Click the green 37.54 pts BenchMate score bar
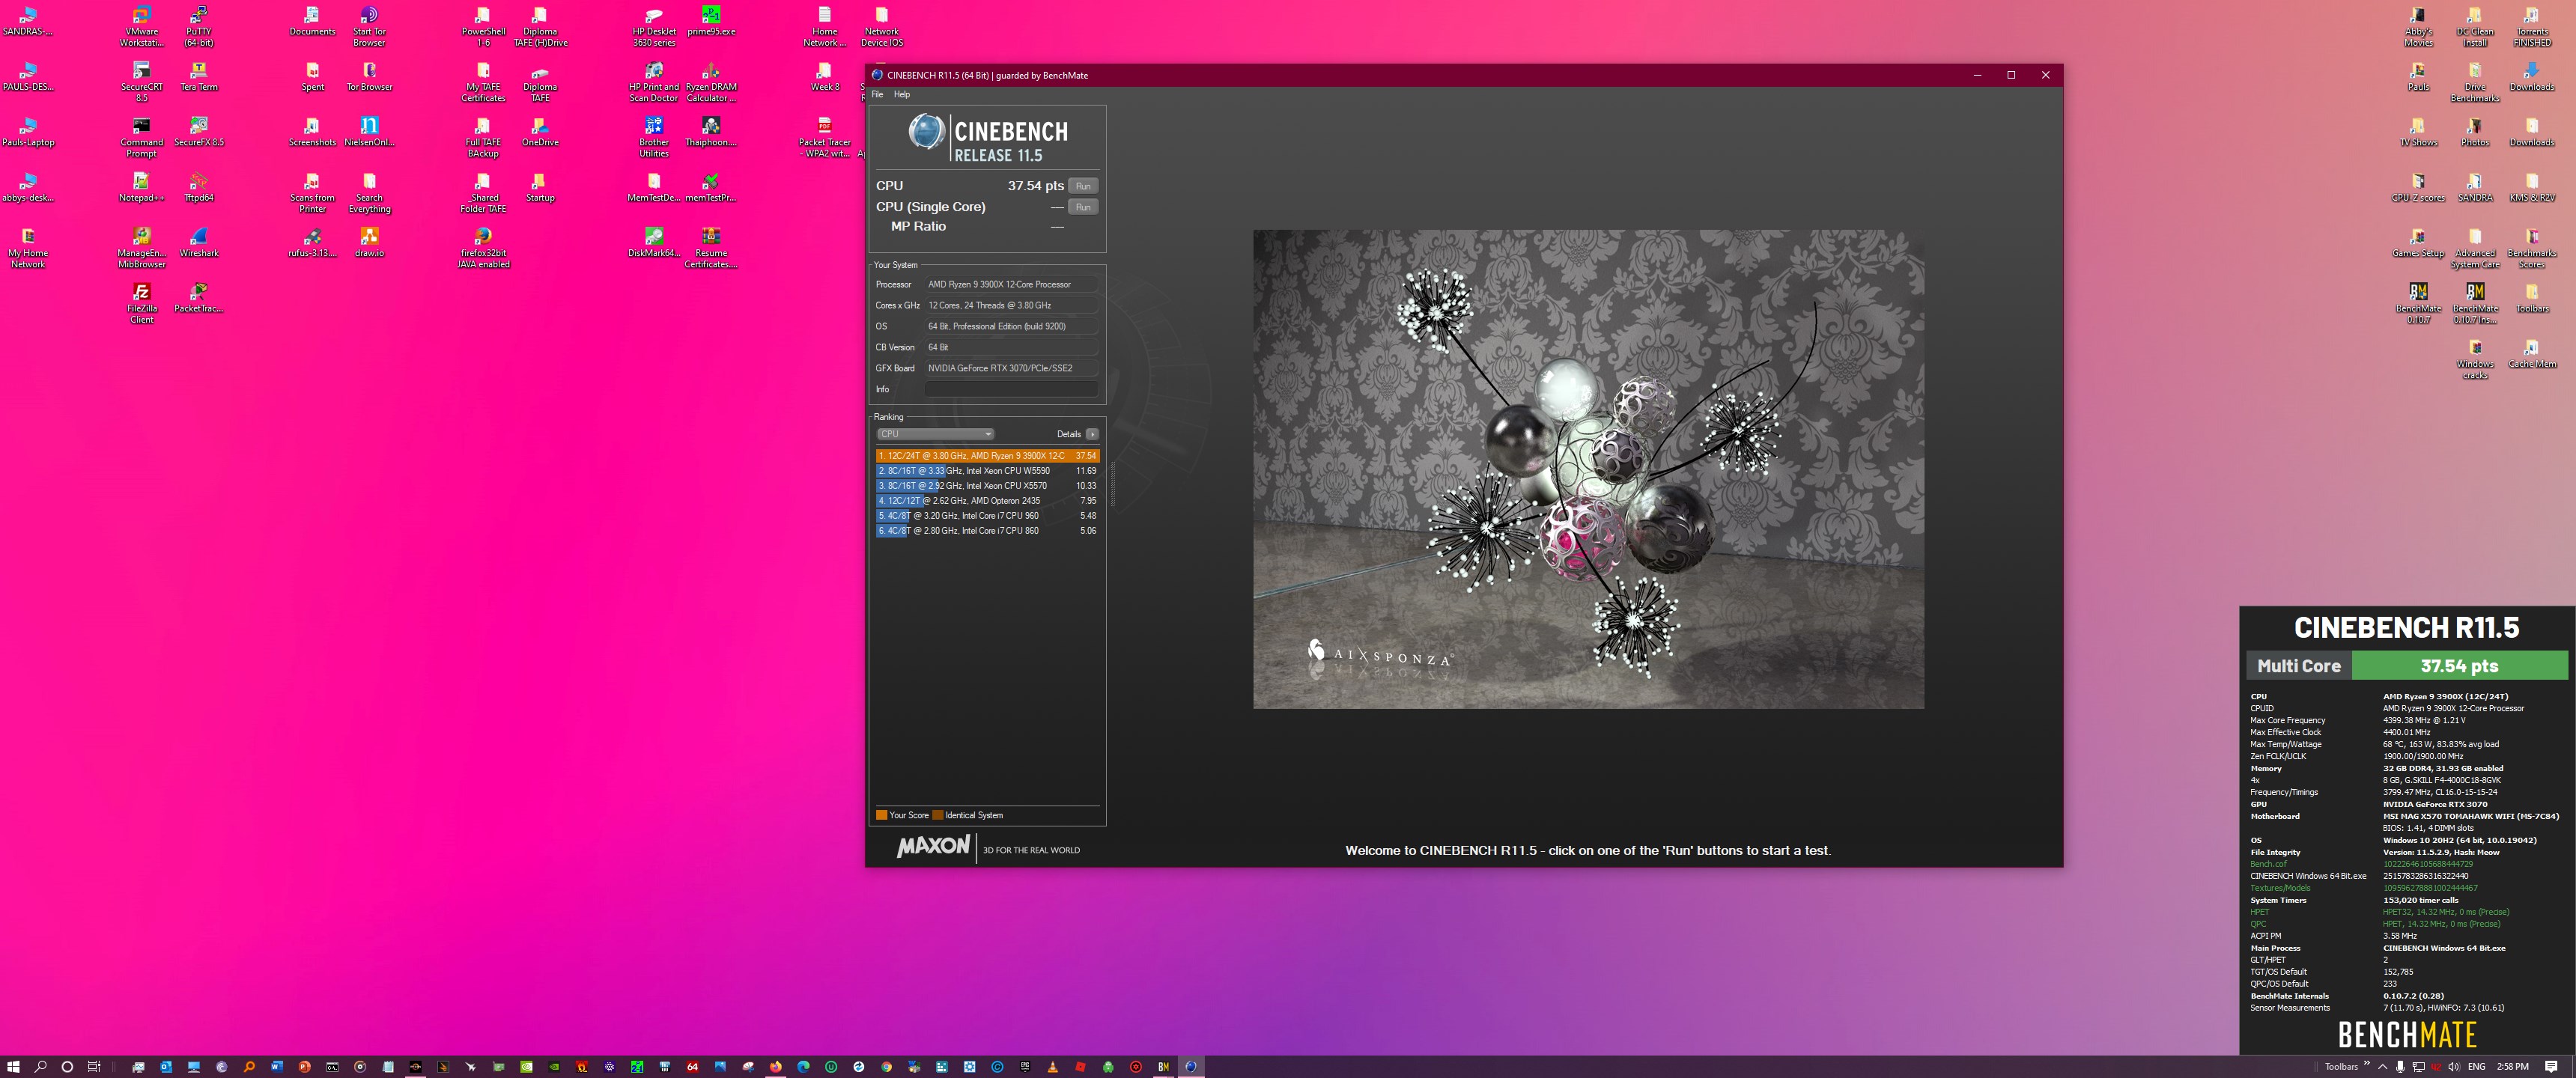The height and width of the screenshot is (1078, 2576). pyautogui.click(x=2459, y=666)
